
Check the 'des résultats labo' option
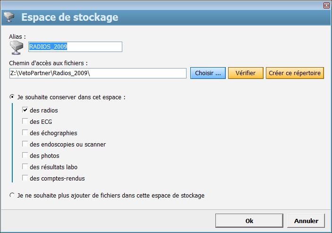[x=25, y=167]
